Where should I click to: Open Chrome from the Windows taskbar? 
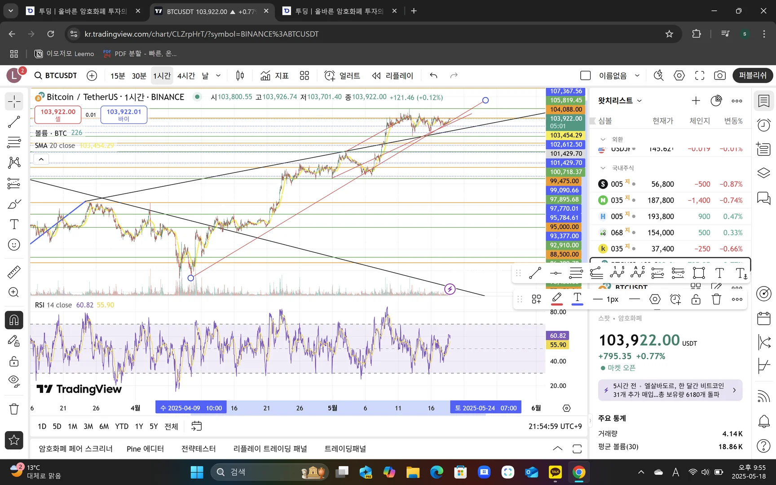coord(578,472)
